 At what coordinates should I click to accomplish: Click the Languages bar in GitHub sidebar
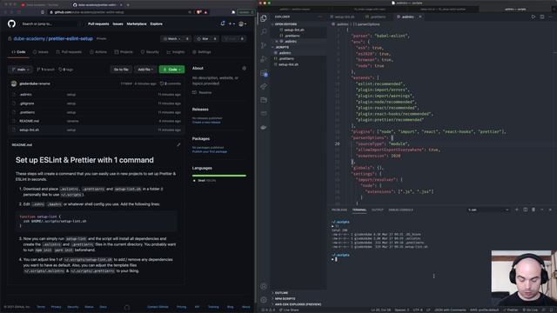pos(218,176)
